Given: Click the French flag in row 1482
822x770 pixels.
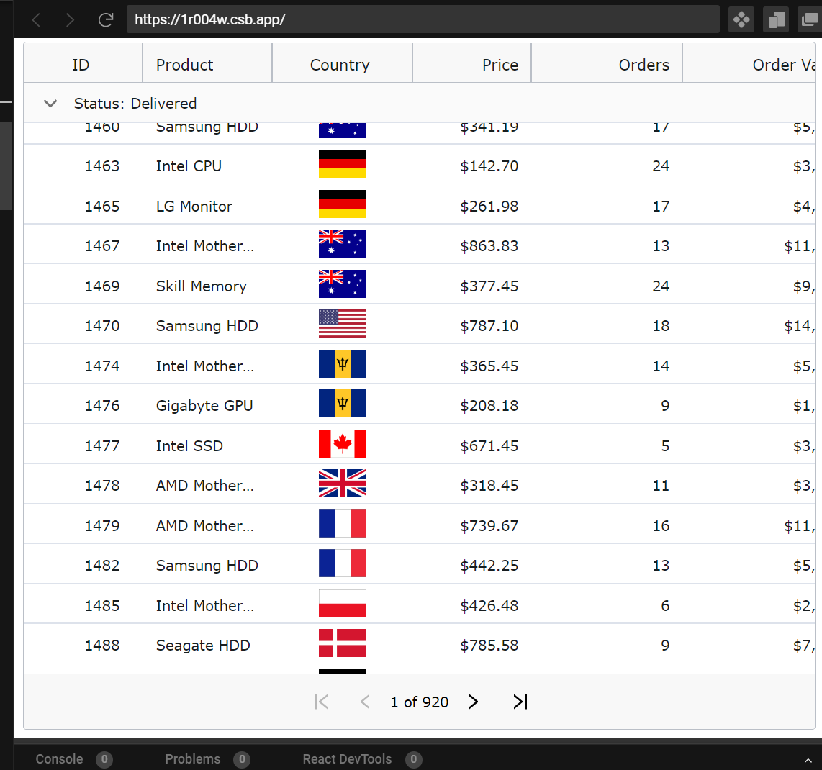Looking at the screenshot, I should (x=343, y=563).
